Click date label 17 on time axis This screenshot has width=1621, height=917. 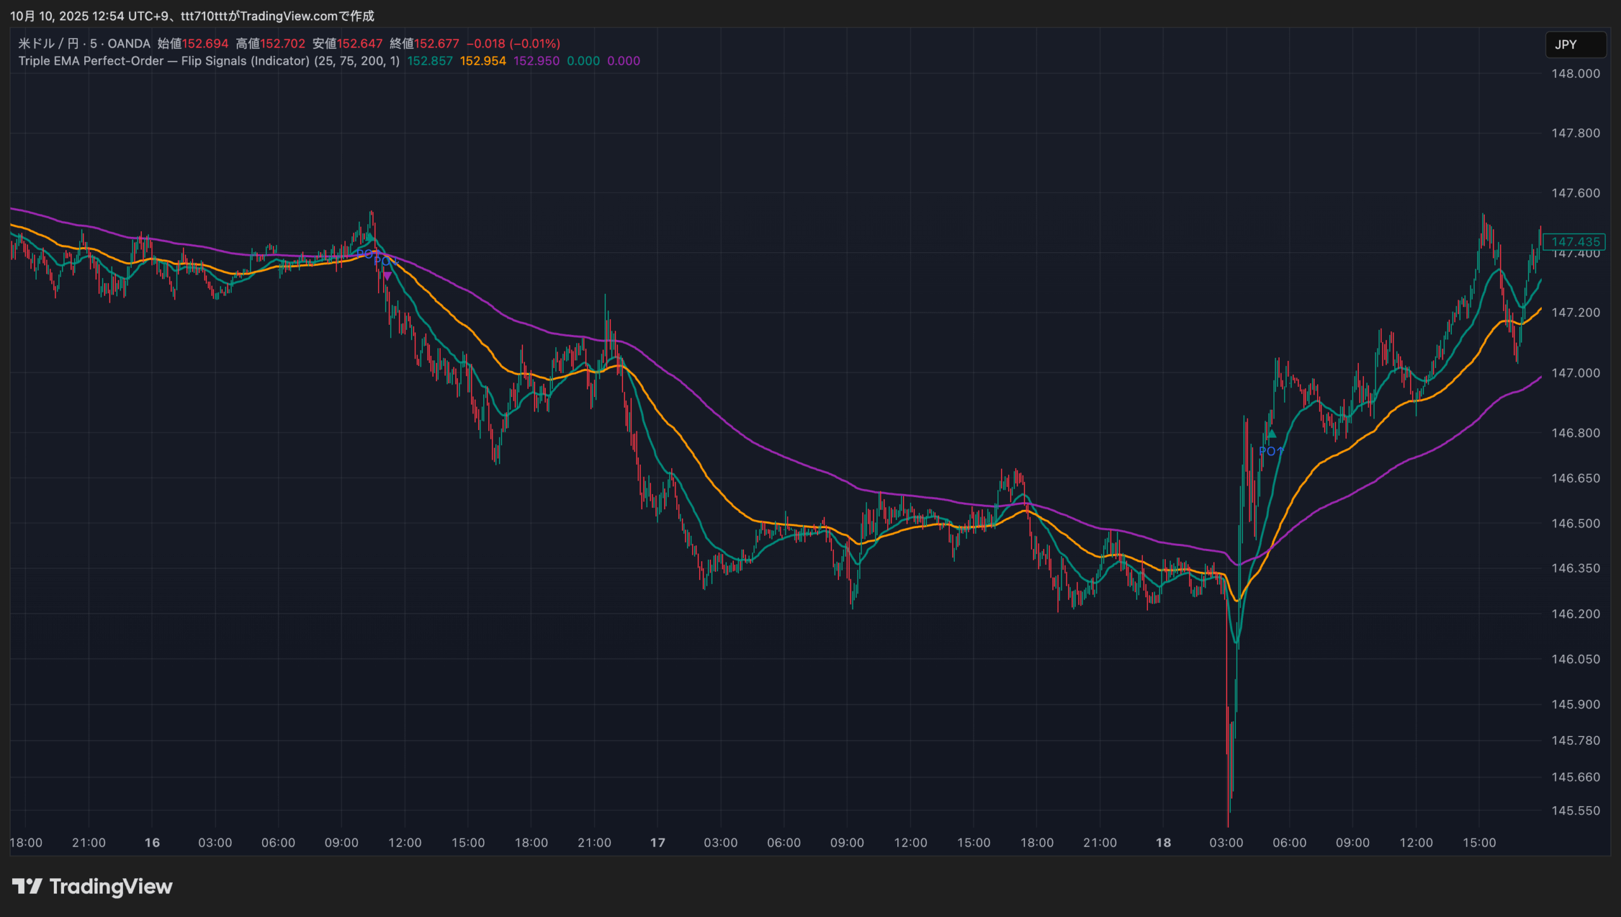(x=658, y=842)
